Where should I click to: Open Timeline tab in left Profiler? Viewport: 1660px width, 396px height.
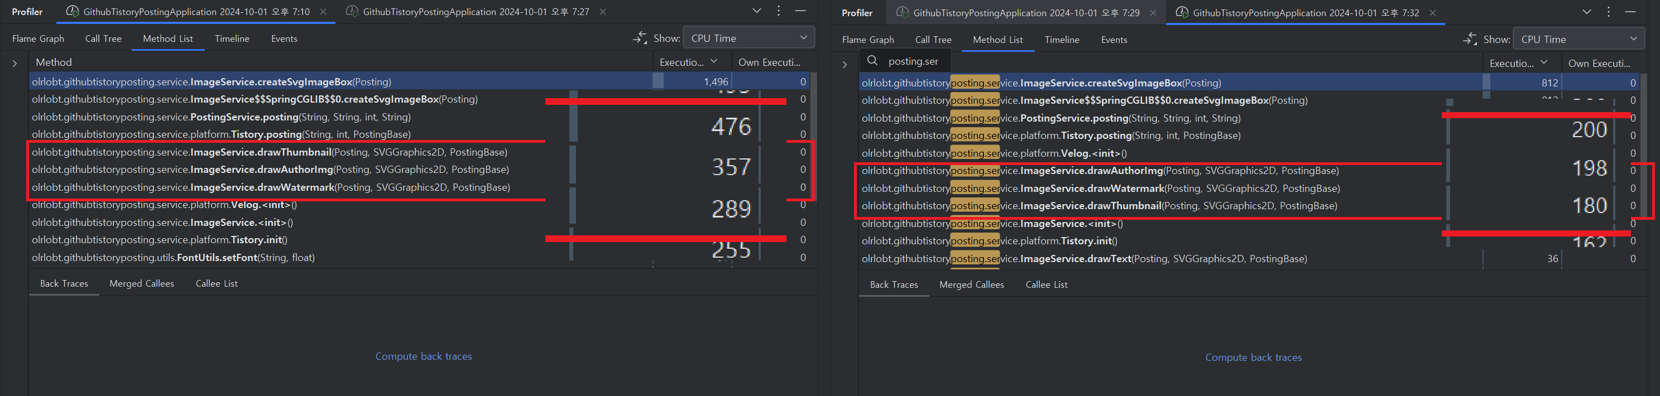(232, 38)
